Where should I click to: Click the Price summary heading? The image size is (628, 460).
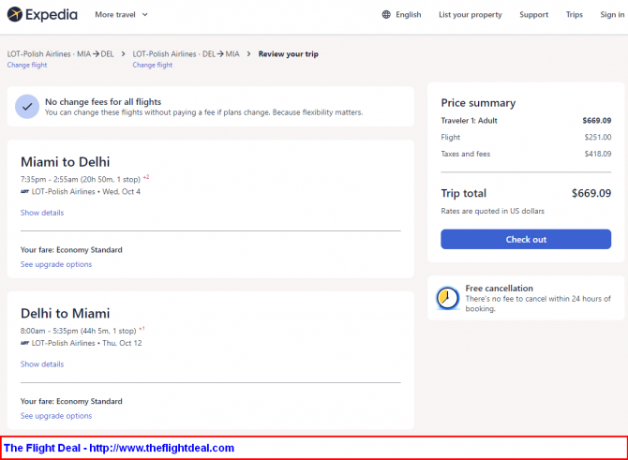click(x=478, y=103)
